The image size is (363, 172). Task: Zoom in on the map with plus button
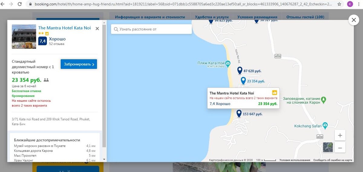(340, 135)
